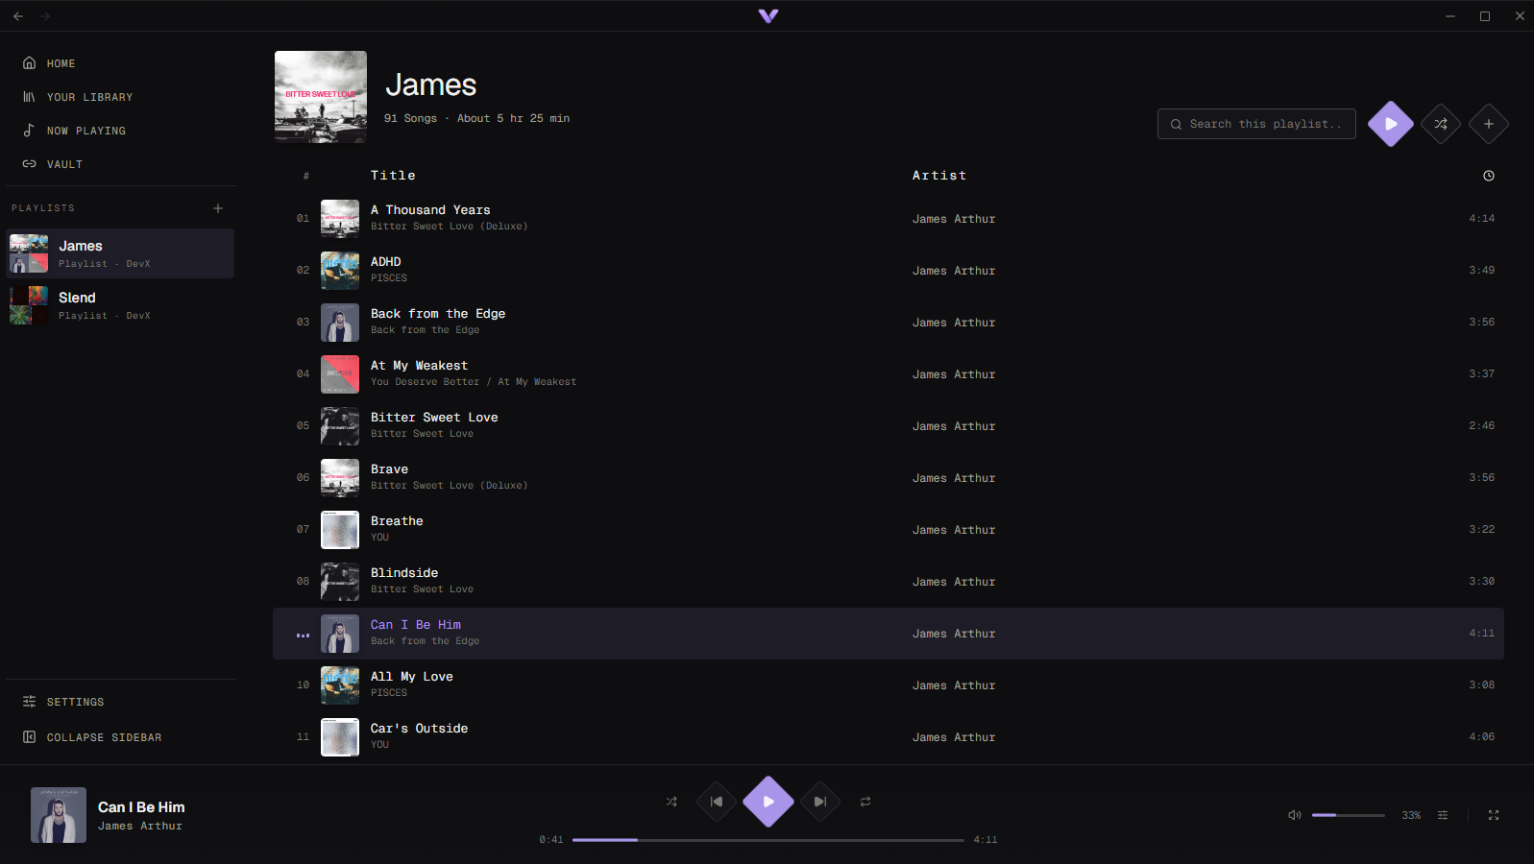Enter fullscreen player mode
This screenshot has width=1534, height=864.
coord(1494,815)
